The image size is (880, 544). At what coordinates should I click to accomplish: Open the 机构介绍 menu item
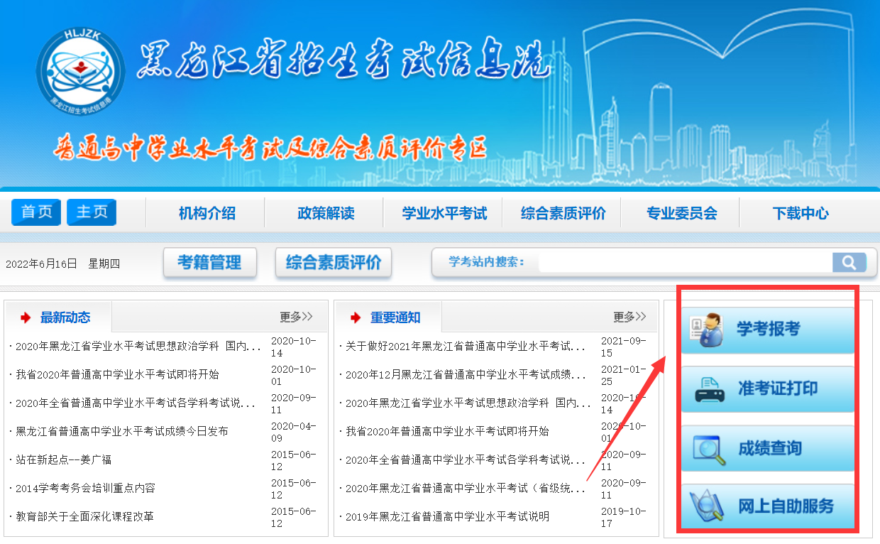[207, 213]
